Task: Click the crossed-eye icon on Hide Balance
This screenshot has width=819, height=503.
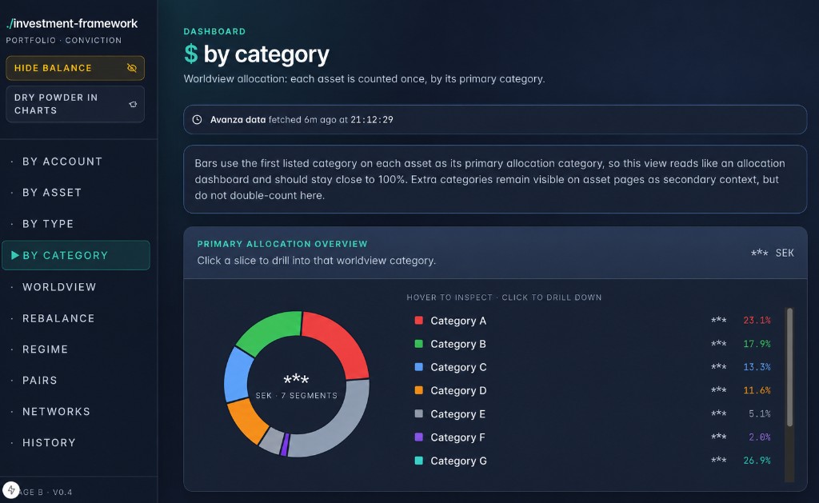Action: 132,68
